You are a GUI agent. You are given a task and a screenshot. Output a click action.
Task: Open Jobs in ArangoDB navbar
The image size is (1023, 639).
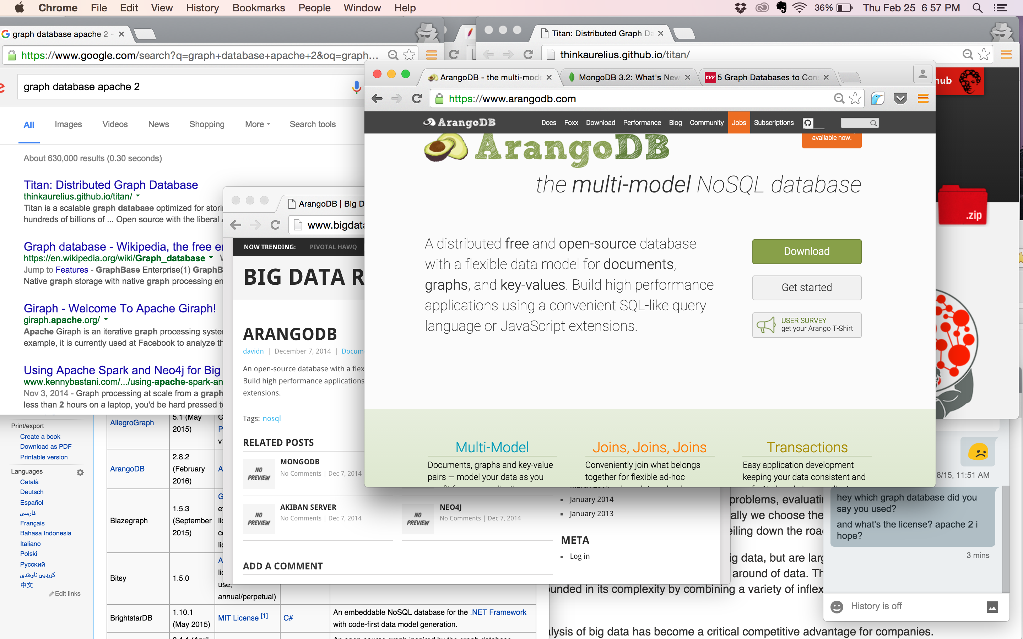(739, 122)
